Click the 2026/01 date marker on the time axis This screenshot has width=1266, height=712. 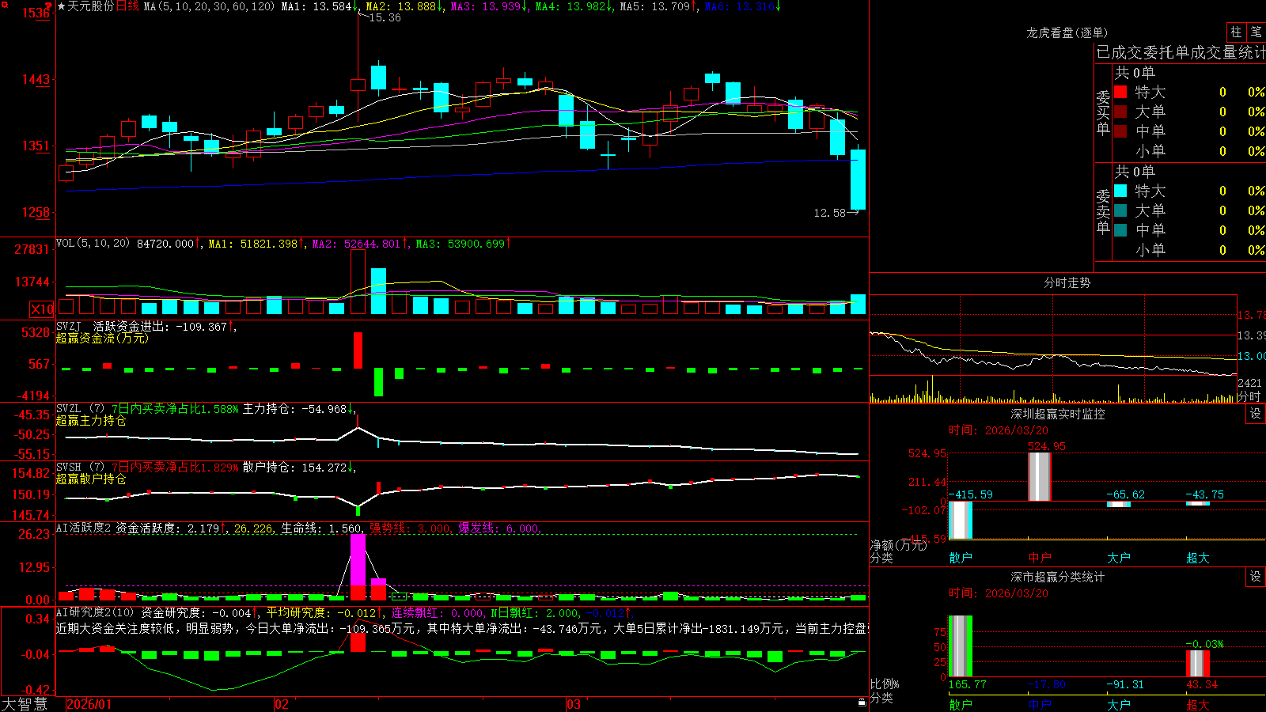click(89, 704)
